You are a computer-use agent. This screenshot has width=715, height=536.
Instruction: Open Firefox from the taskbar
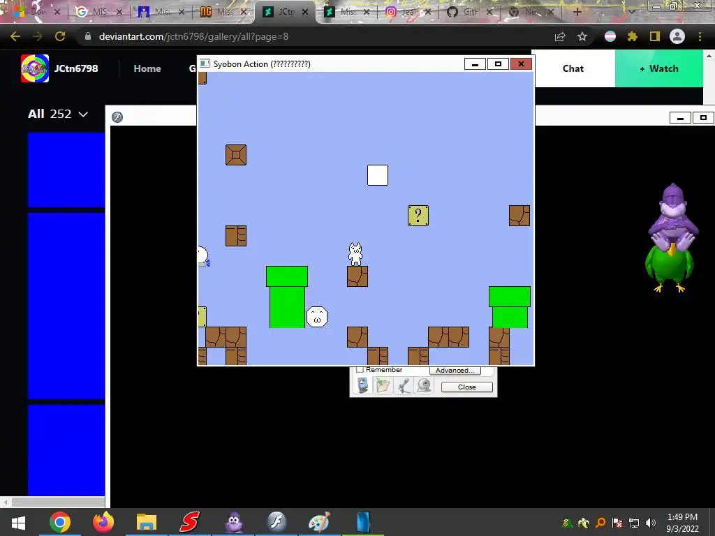(x=103, y=522)
